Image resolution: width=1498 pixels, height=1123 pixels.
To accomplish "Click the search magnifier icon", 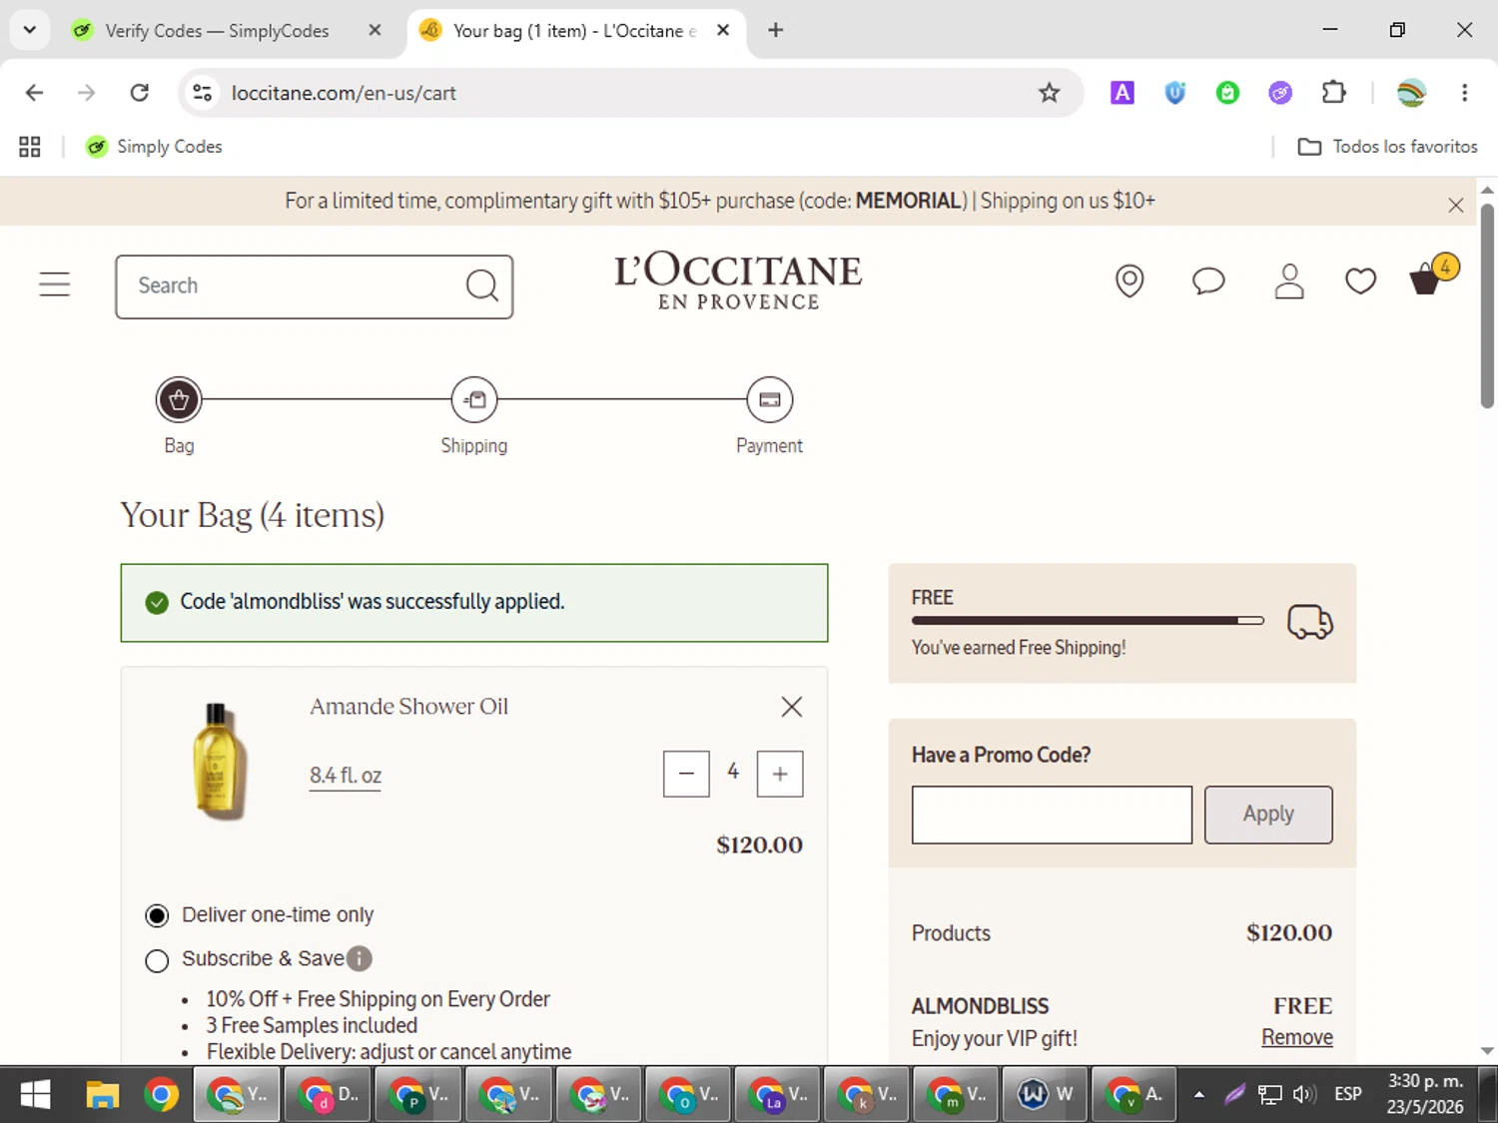I will coord(482,285).
